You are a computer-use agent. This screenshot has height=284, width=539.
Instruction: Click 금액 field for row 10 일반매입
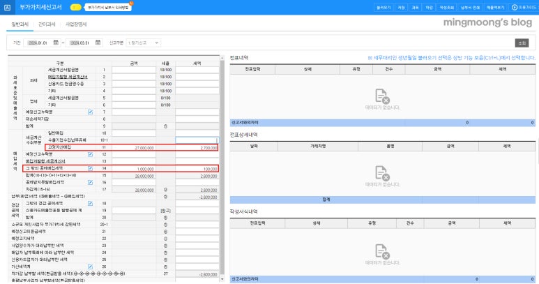pos(134,133)
